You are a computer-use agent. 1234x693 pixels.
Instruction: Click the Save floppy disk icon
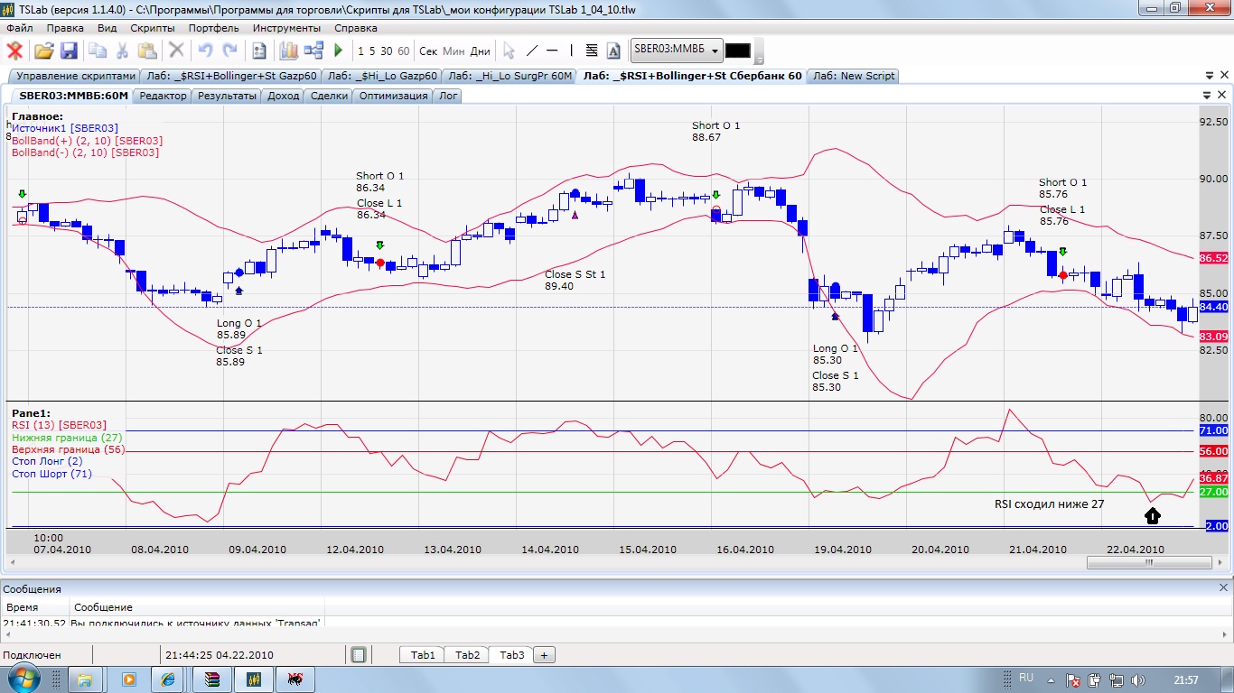69,51
